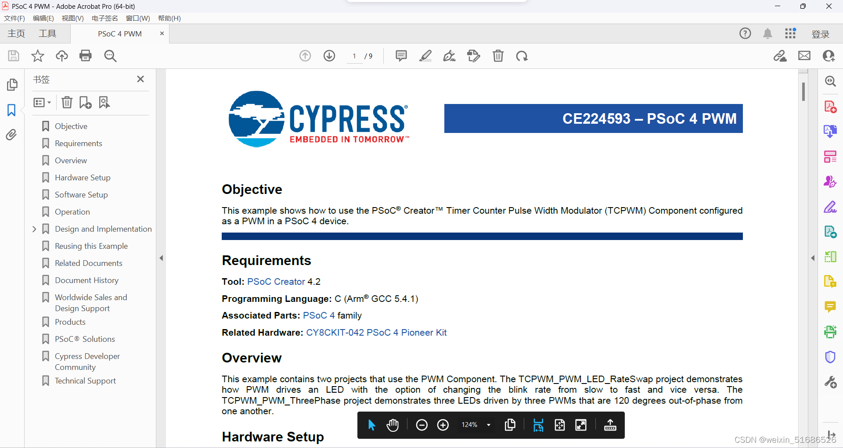Jump to the Related Documents bookmark

click(x=89, y=263)
